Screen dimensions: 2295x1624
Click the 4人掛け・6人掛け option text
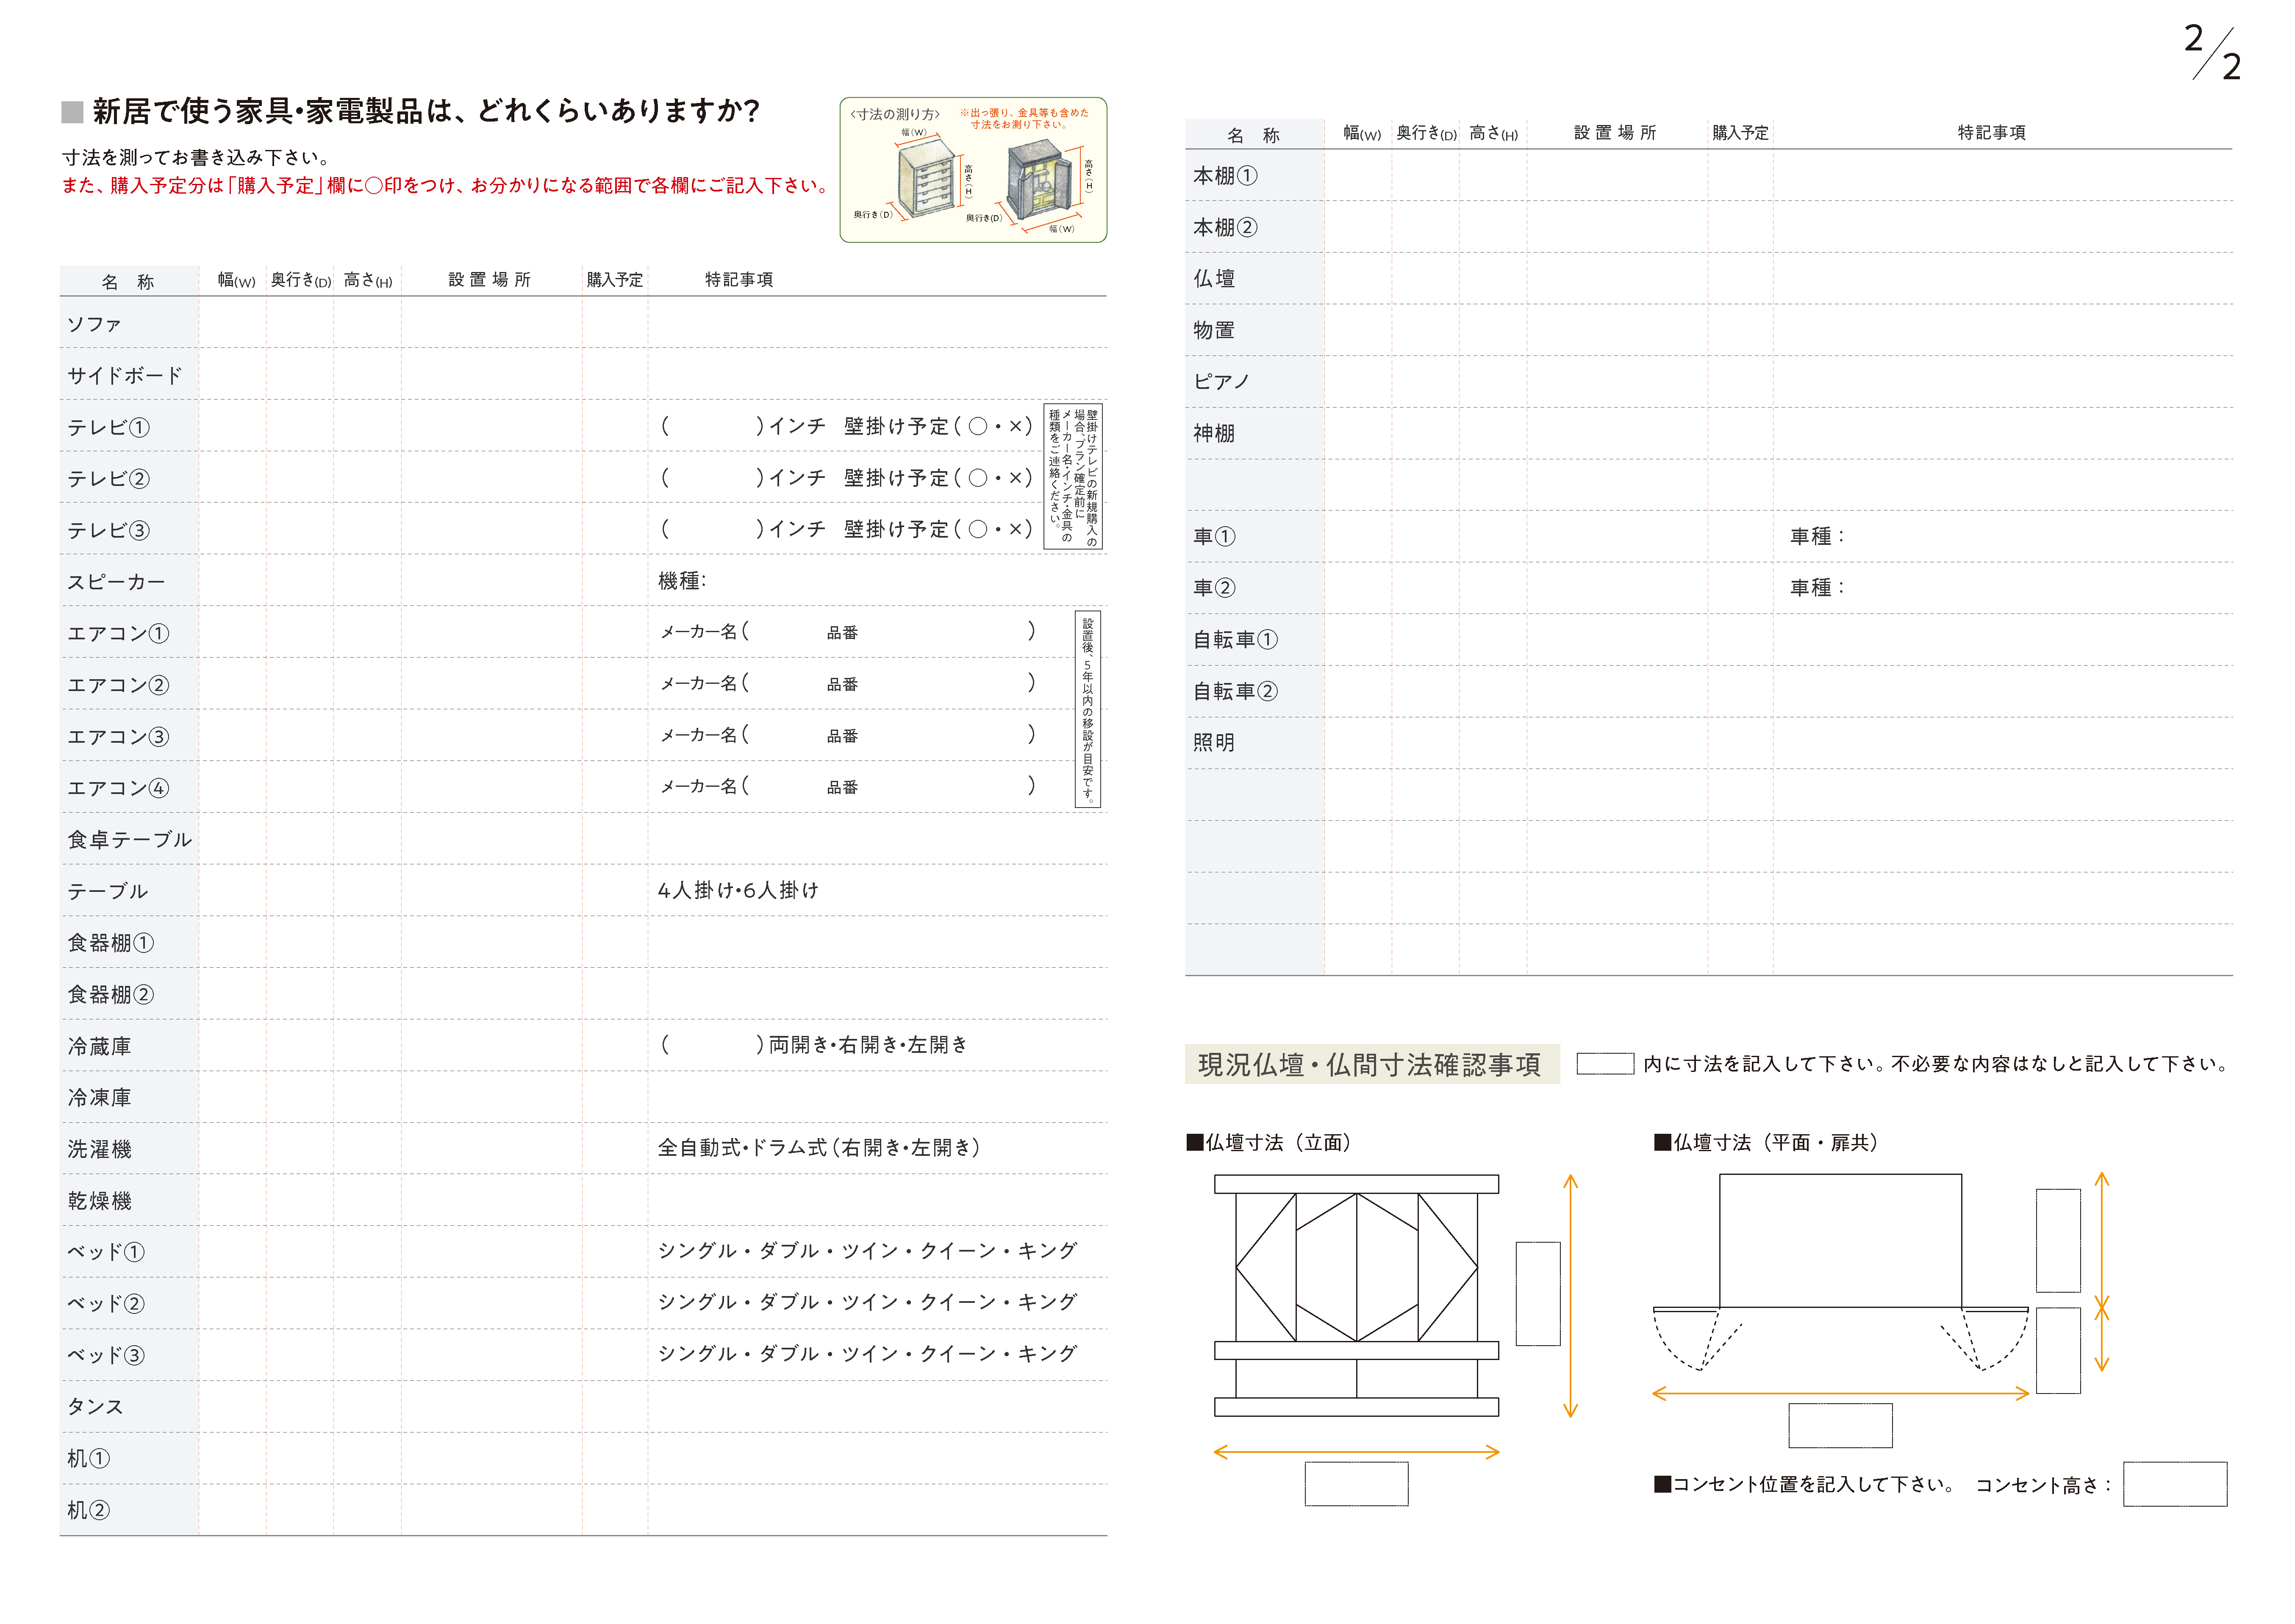coord(738,890)
